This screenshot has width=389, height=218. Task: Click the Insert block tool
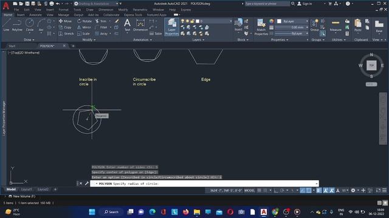point(238,25)
